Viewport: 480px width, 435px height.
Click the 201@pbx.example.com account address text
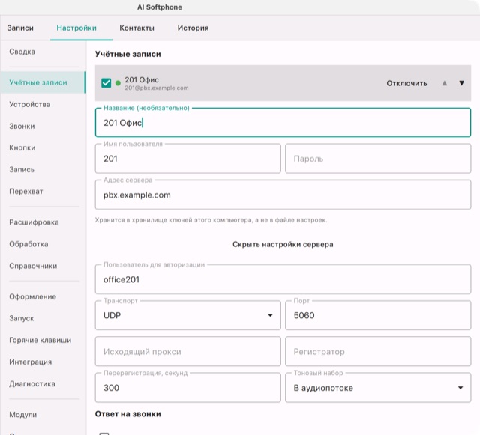157,88
